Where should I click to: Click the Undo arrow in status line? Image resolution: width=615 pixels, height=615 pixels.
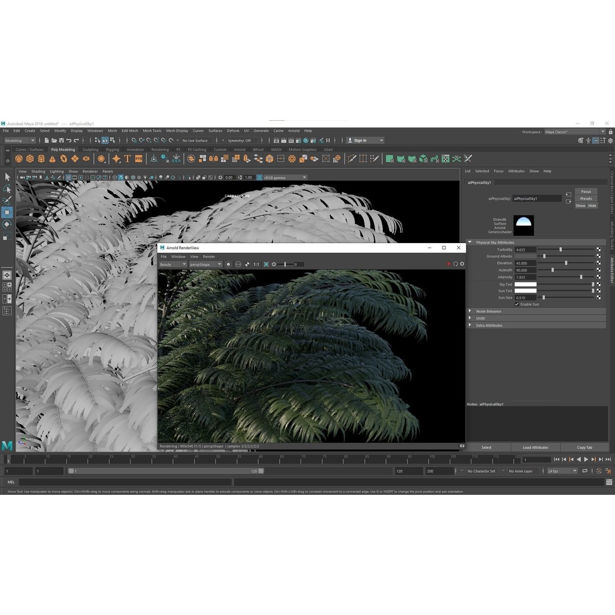69,141
